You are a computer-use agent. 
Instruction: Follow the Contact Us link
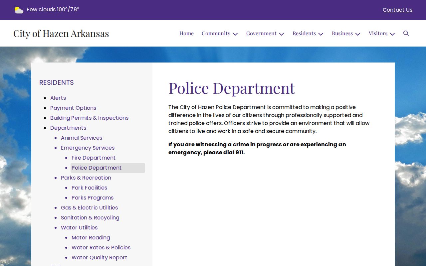[x=397, y=10]
